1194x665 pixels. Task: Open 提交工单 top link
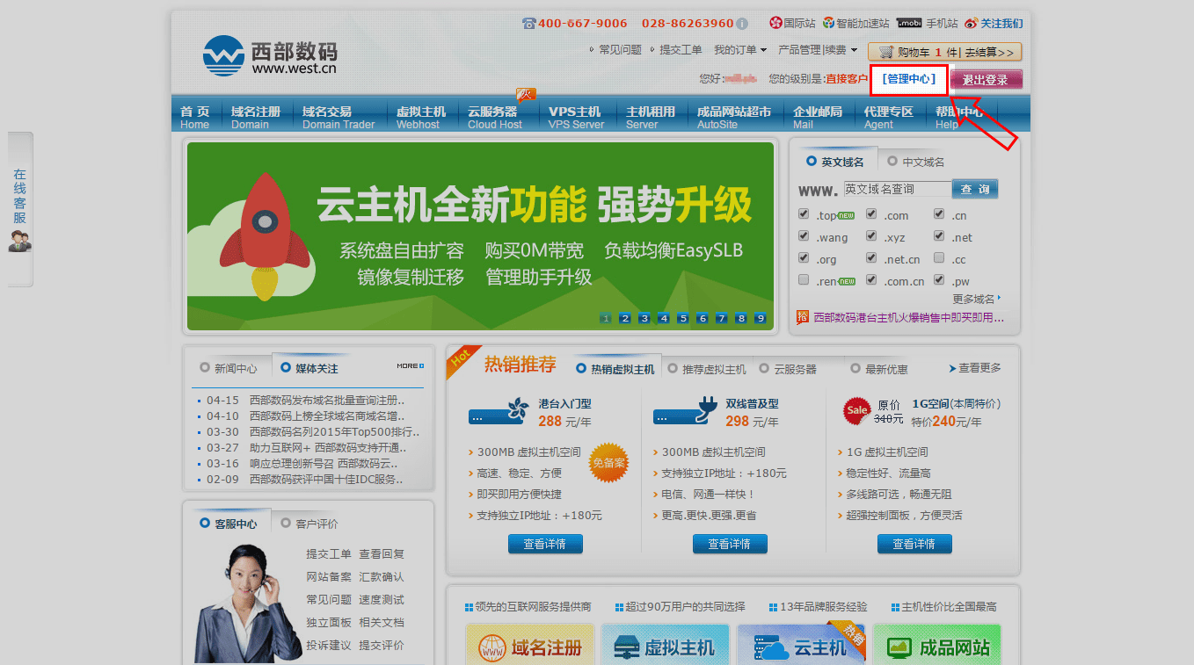pos(681,50)
